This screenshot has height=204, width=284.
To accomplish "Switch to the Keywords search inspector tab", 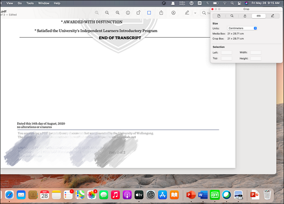I will [232, 16].
